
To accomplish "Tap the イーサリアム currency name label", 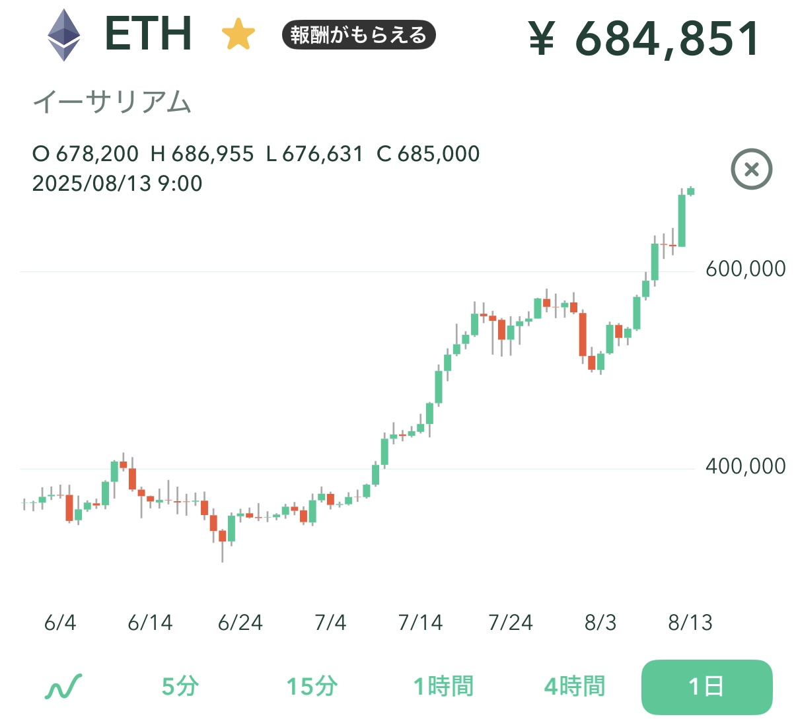I will coord(112,102).
